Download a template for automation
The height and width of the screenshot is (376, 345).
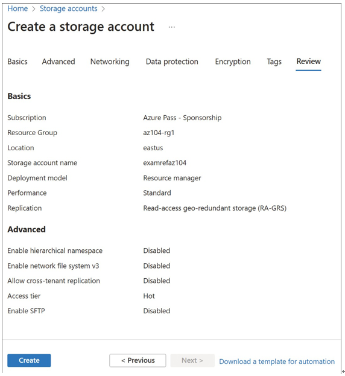pos(277,362)
